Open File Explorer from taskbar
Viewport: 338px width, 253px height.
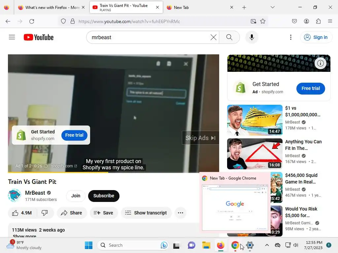206,245
